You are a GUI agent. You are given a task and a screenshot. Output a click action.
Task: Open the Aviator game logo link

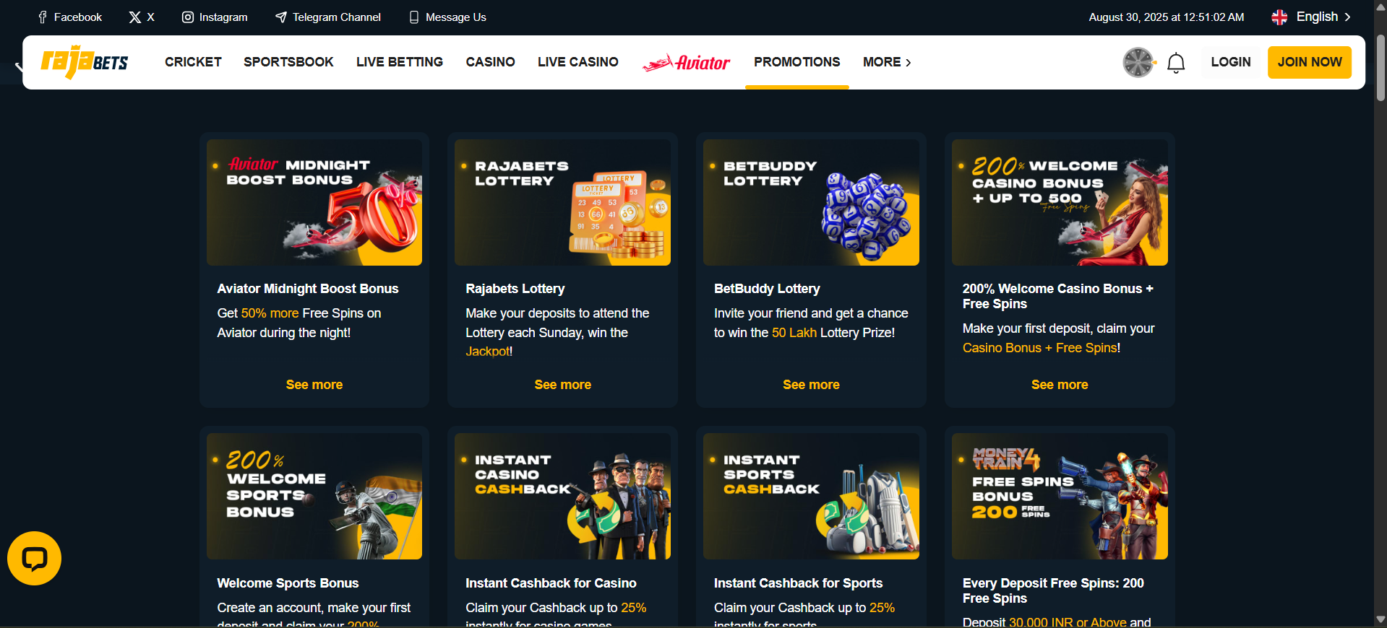(x=687, y=63)
